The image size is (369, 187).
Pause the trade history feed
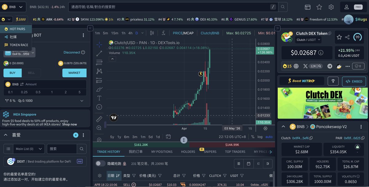tap(239, 164)
